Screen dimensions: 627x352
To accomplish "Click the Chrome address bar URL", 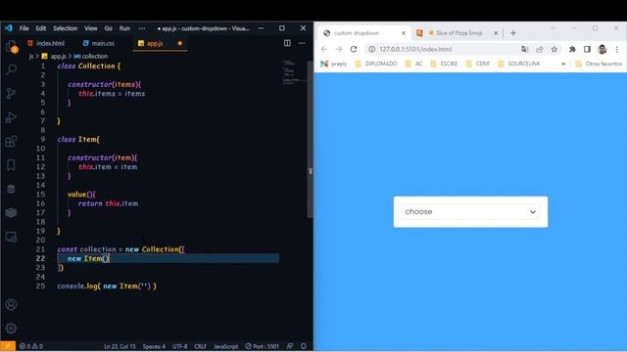I will click(415, 49).
